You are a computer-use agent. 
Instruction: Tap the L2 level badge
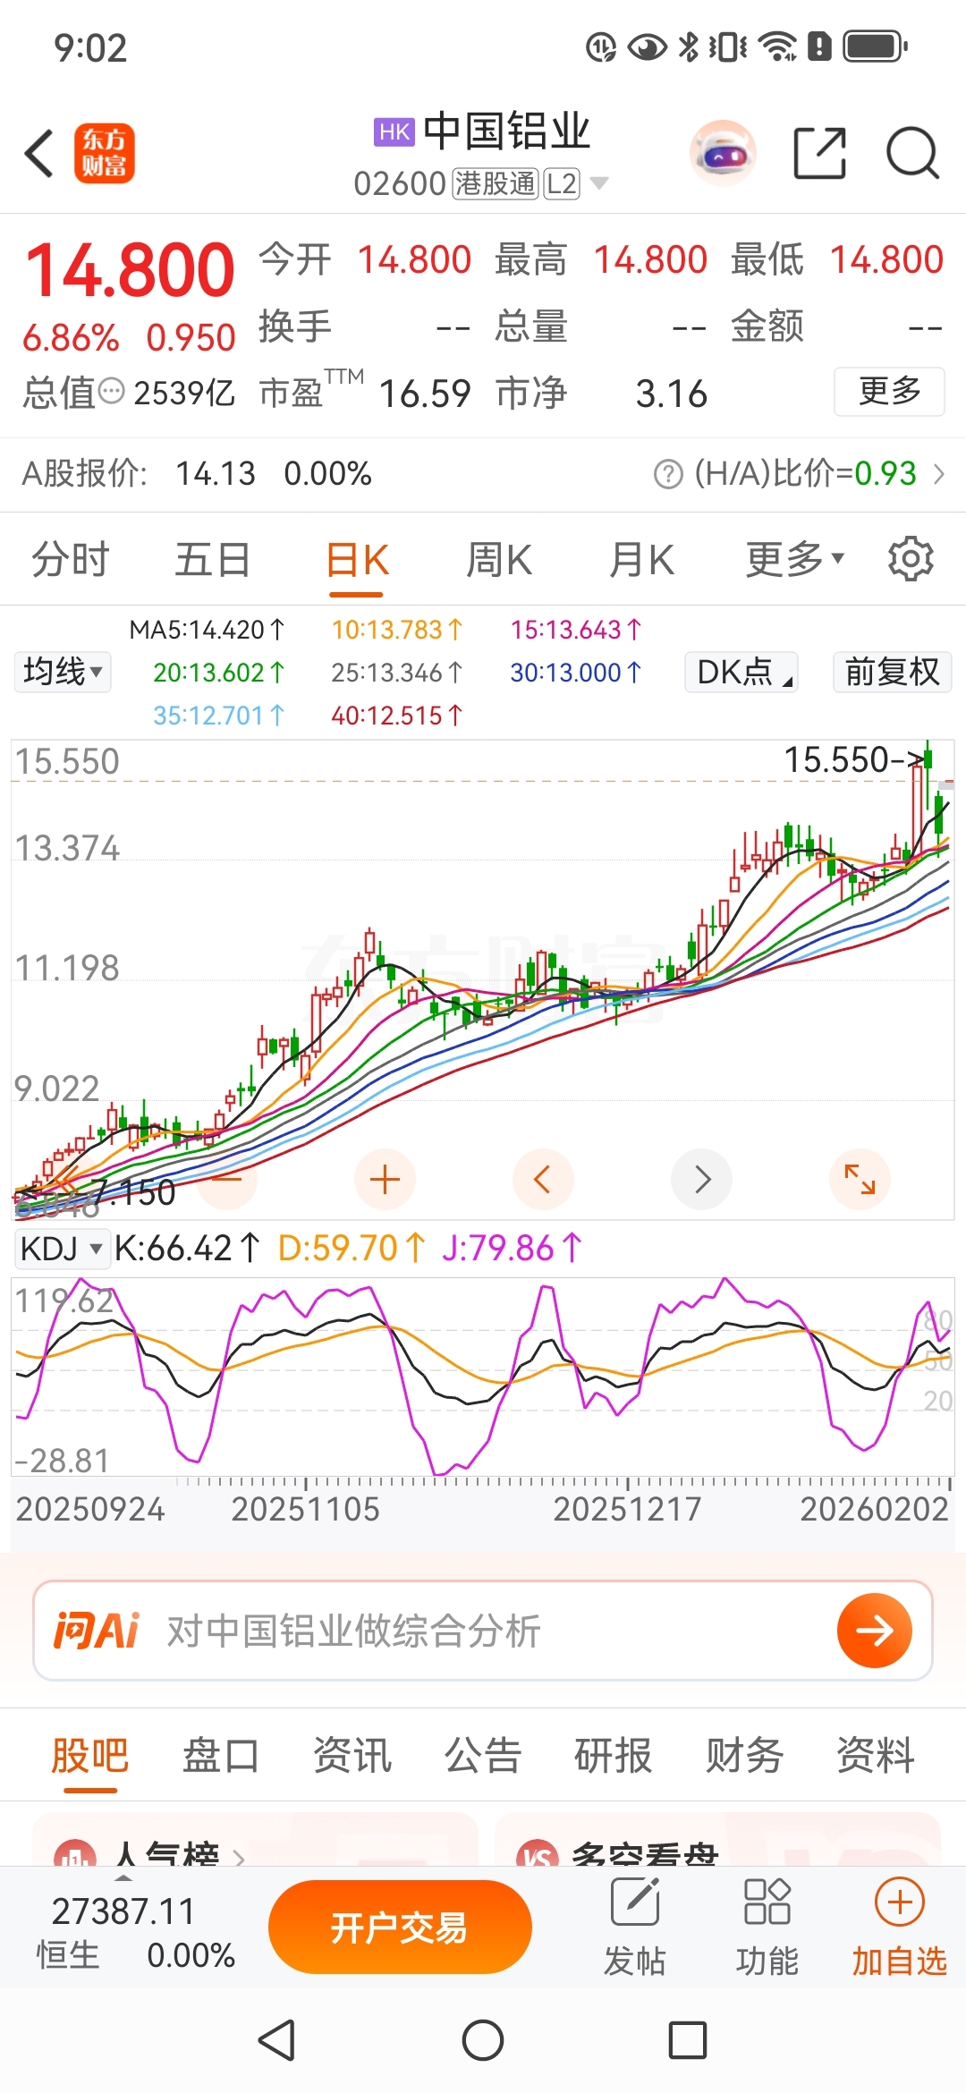pos(562,183)
